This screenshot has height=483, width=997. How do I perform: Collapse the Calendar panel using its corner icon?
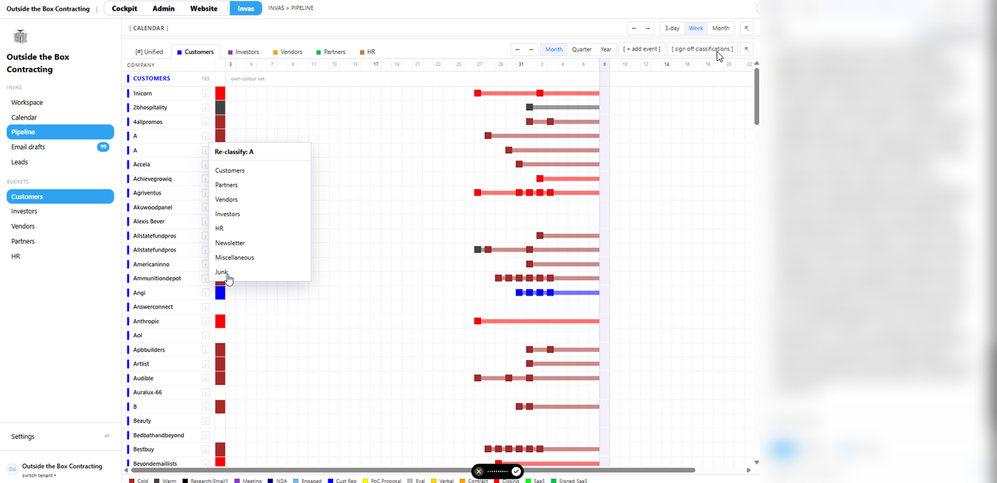(746, 28)
